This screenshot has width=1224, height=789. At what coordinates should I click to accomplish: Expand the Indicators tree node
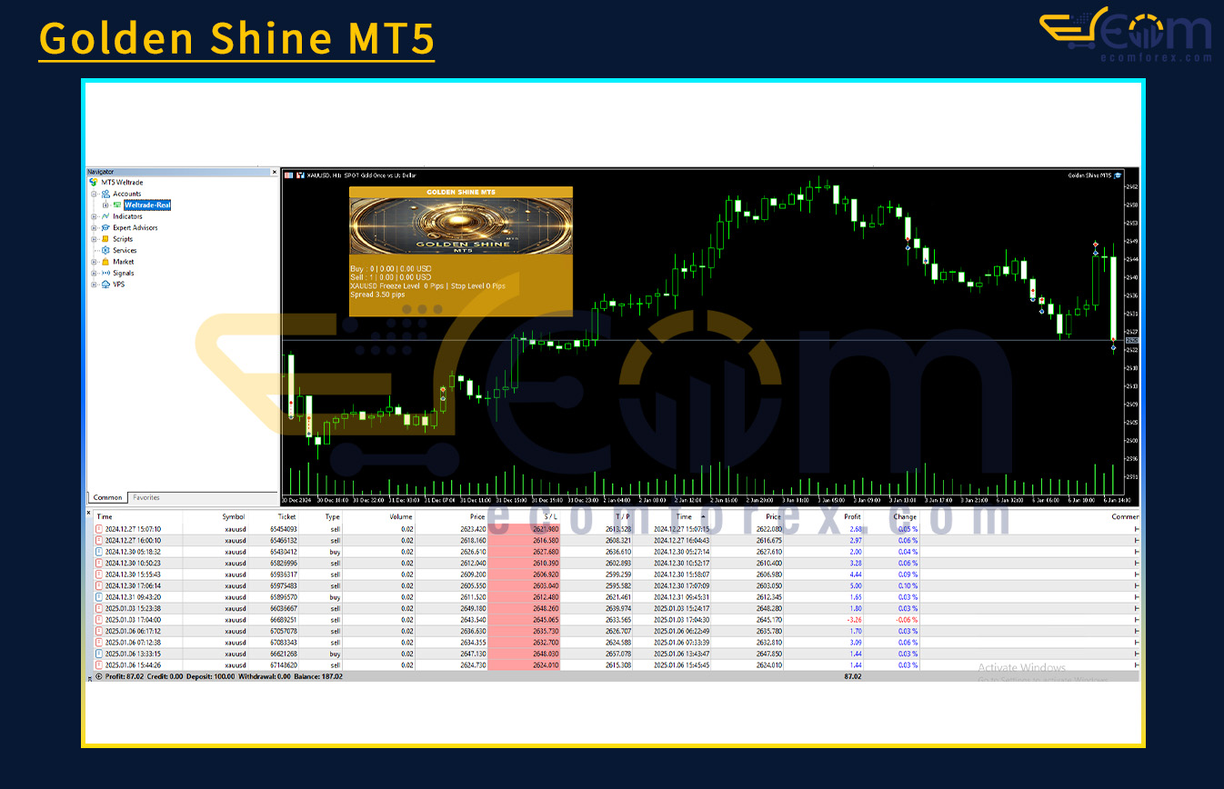pos(94,216)
